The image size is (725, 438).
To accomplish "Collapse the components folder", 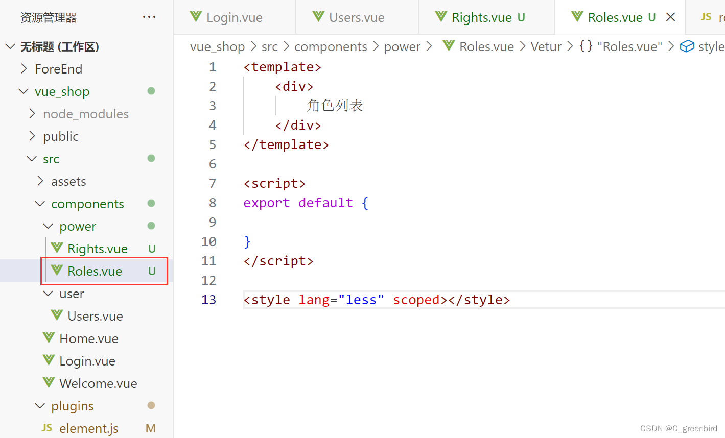I will [40, 204].
